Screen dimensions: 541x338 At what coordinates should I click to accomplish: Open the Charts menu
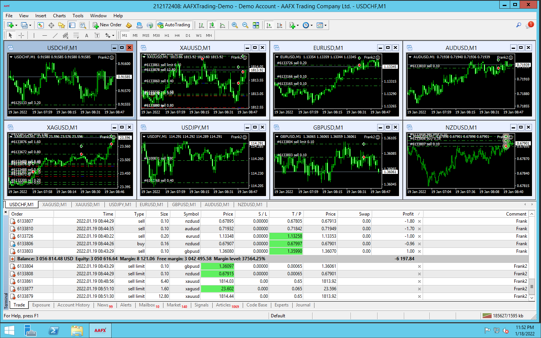point(59,16)
